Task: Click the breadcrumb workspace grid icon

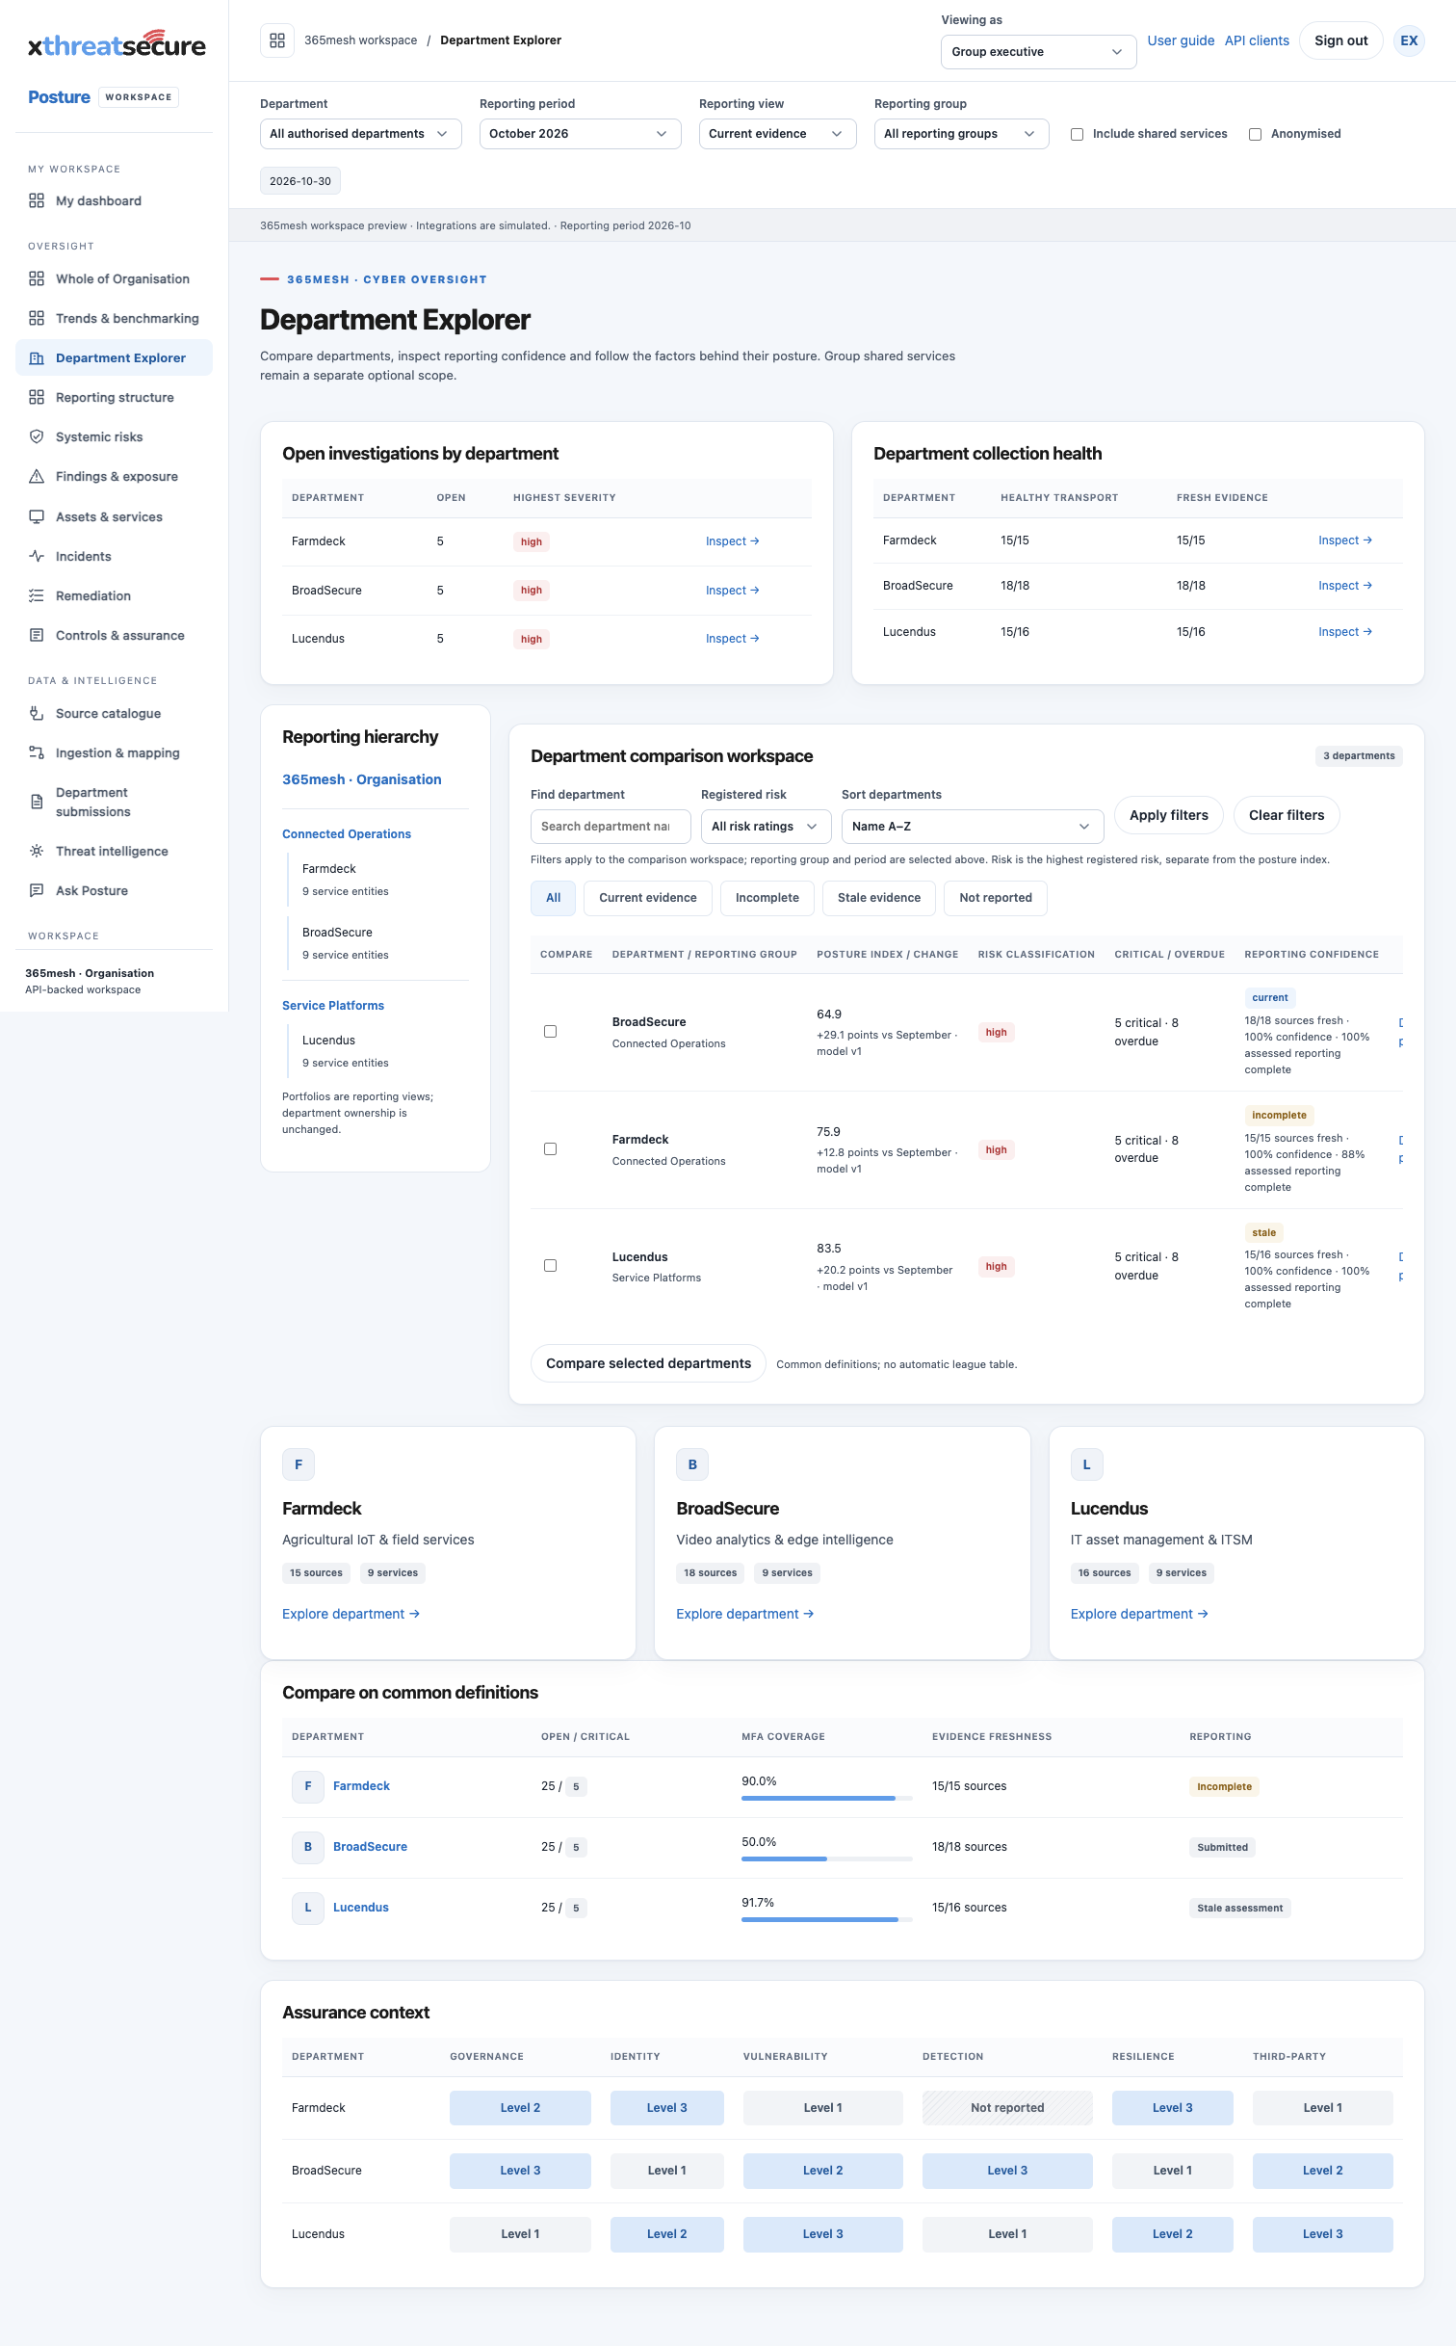Action: click(277, 40)
